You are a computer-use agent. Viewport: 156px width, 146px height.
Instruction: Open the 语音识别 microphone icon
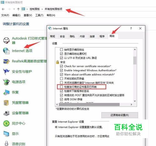7,143
